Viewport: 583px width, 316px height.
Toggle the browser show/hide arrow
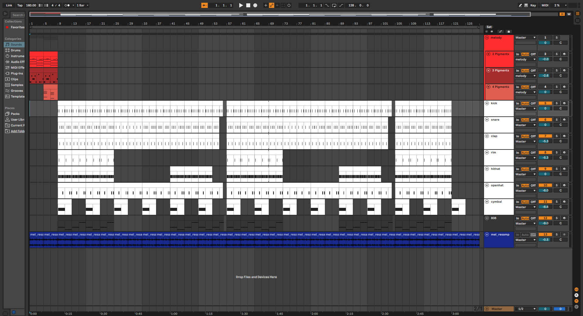tap(5, 14)
